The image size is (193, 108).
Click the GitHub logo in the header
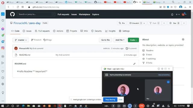coord(12,14)
